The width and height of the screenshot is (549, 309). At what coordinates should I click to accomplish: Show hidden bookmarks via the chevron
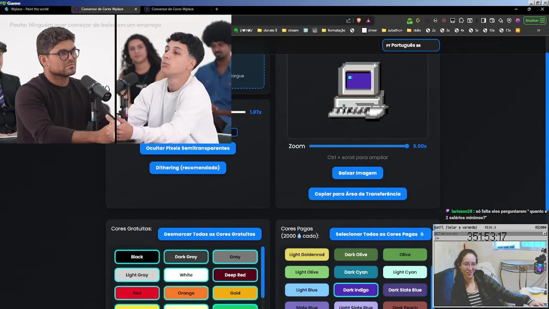(539, 30)
